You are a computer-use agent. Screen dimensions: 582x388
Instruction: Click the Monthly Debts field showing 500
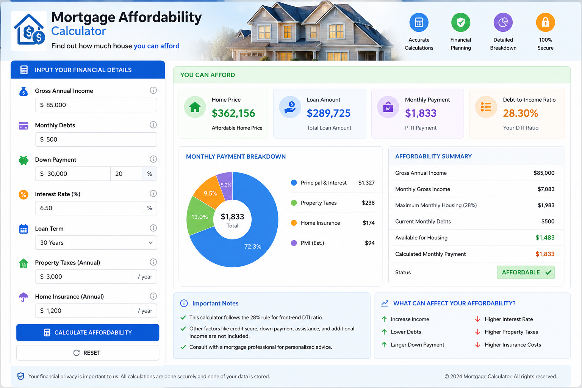pos(96,139)
